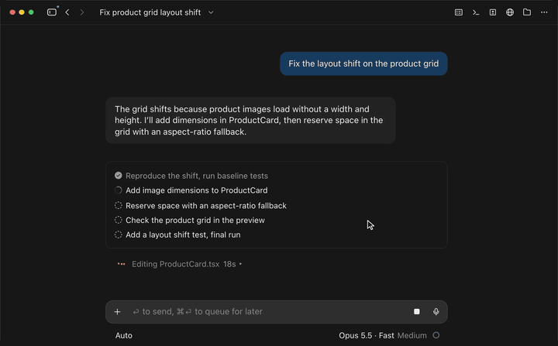Select 'Add image dimensions to ProductCard' text
The width and height of the screenshot is (558, 346).
tap(196, 190)
